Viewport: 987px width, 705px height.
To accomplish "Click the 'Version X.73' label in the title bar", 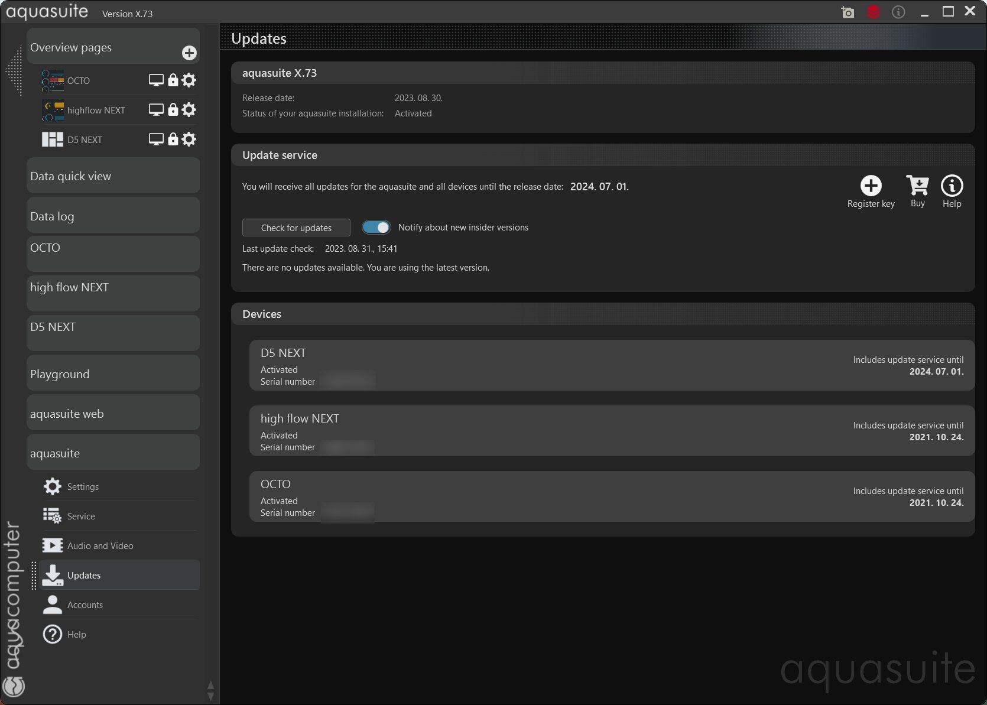I will click(x=127, y=14).
